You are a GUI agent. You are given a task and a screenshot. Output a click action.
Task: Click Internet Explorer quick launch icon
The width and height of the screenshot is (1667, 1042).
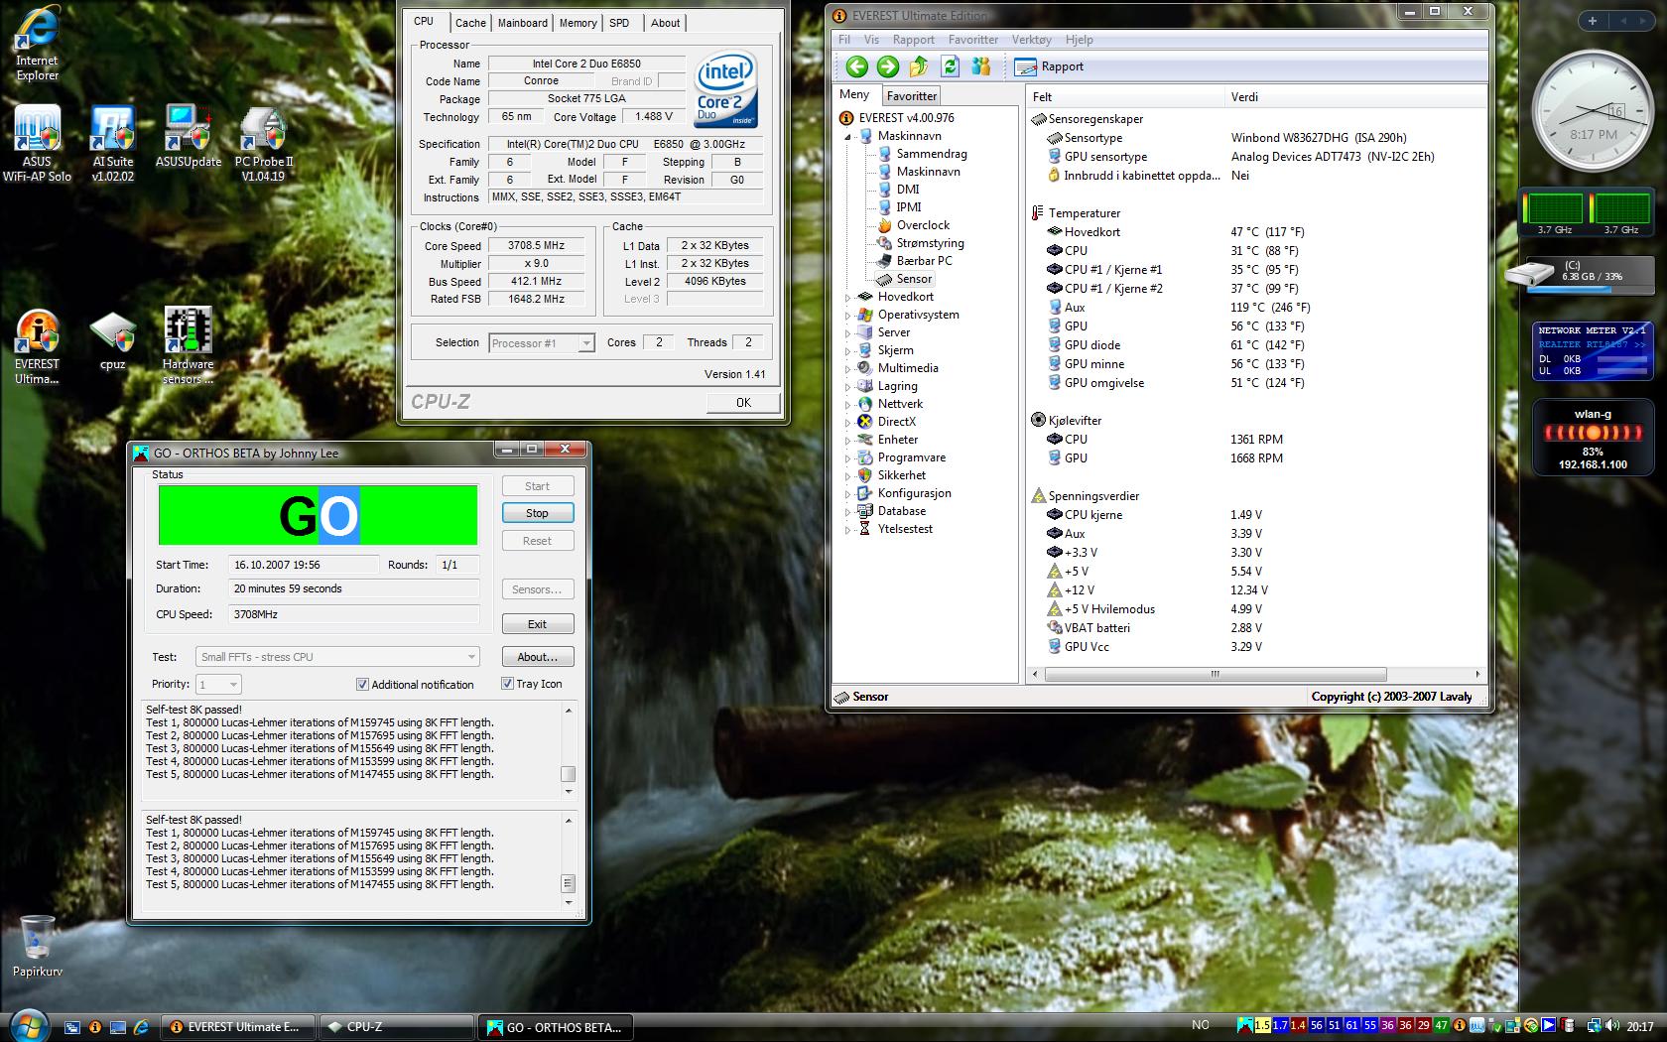[x=141, y=1027]
